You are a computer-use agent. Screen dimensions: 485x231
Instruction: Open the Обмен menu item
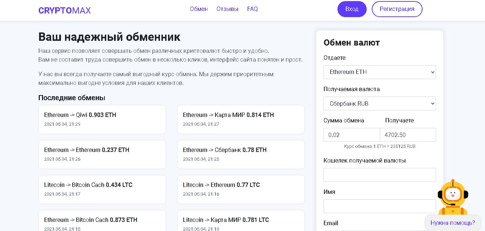199,9
